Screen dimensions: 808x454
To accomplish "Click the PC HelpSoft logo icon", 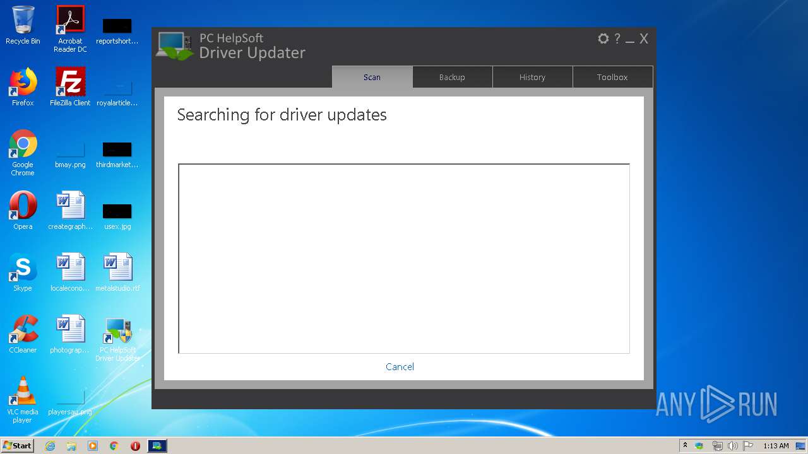I will click(174, 46).
